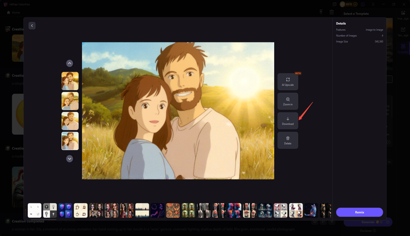Click the trash icon in top toolbar
The width and height of the screenshot is (410, 236).
[x=331, y=12]
